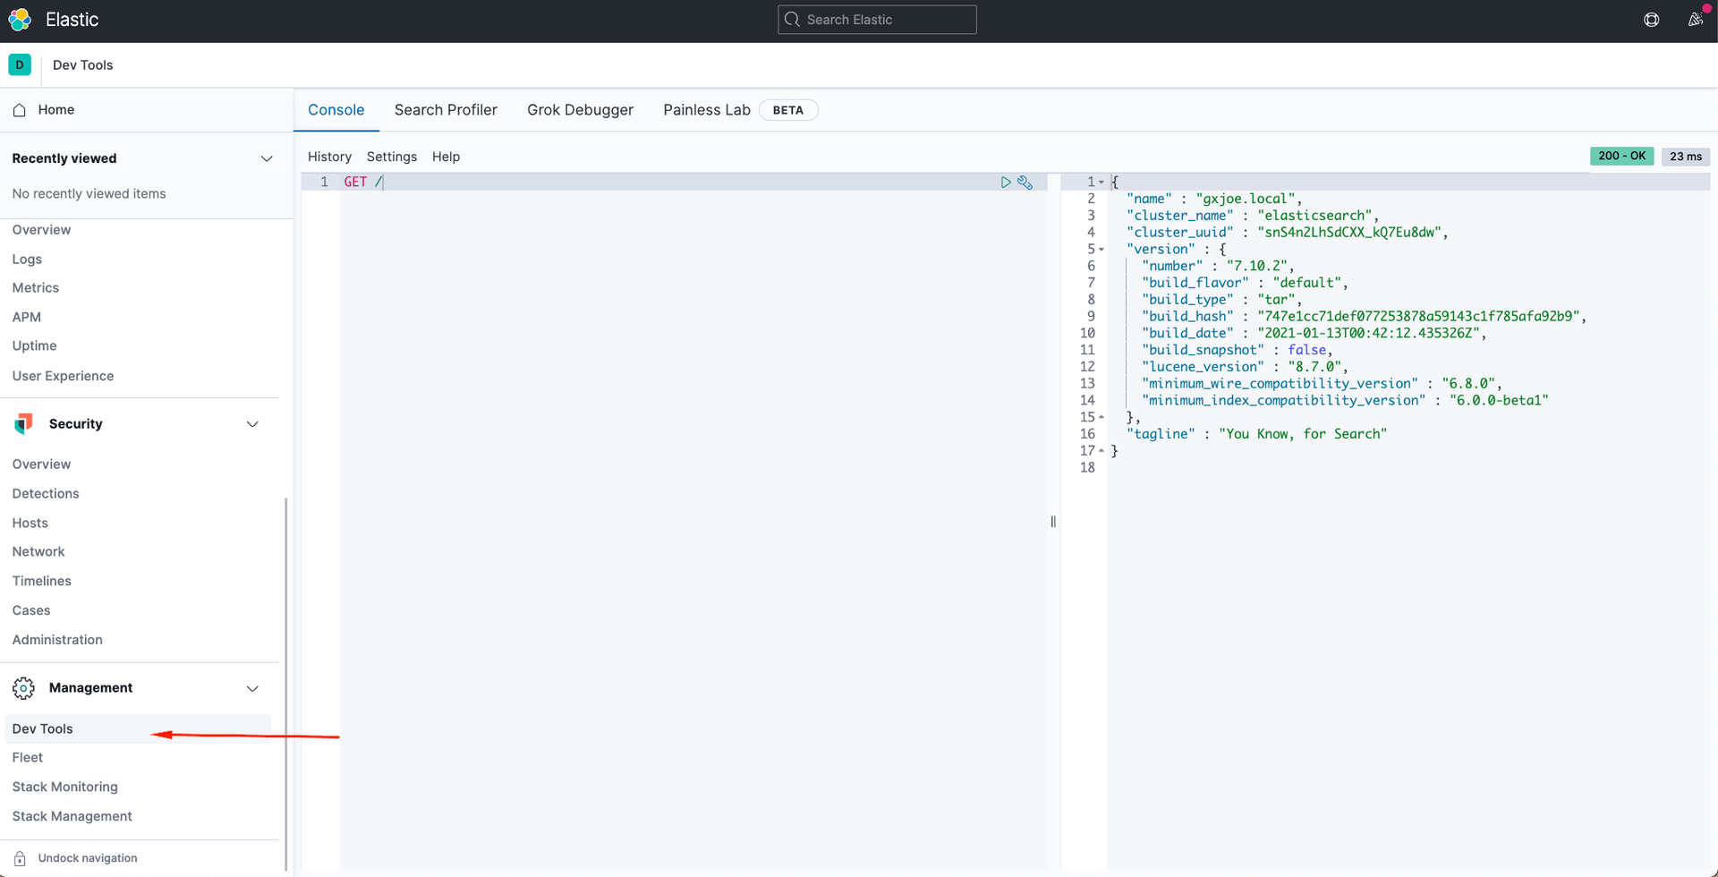
Task: Collapse the Security section chevron
Action: coord(252,424)
